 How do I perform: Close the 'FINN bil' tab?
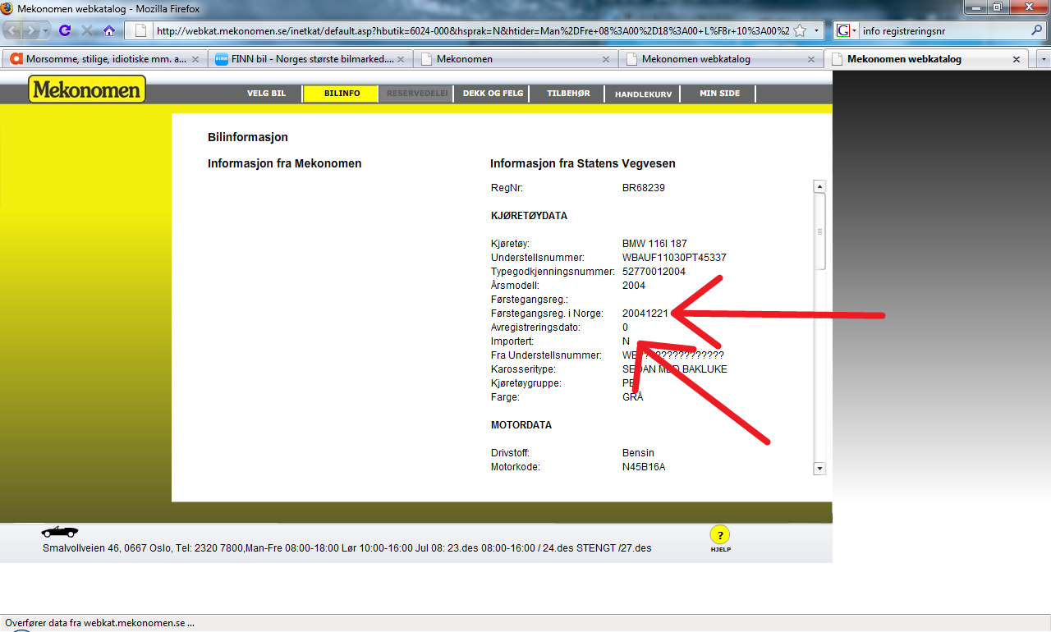tap(401, 59)
